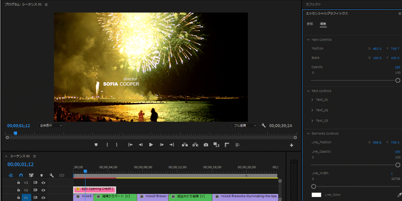Screen dimensions: 402x201
Task: Expand the Text_01 group
Action: pos(312,100)
